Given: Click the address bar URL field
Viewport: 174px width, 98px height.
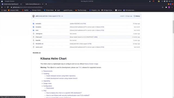Looking at the screenshot, I should tap(85, 7).
